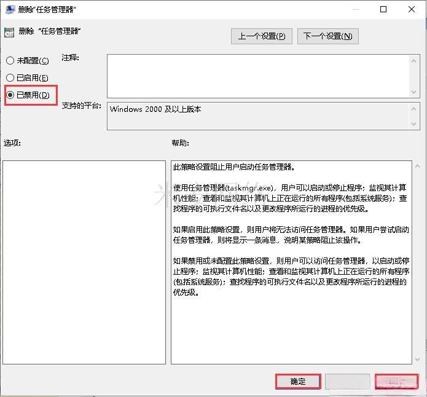Viewport: 427px width, 397px height.
Task: Click the empty 选项 options pane
Action: click(84, 262)
